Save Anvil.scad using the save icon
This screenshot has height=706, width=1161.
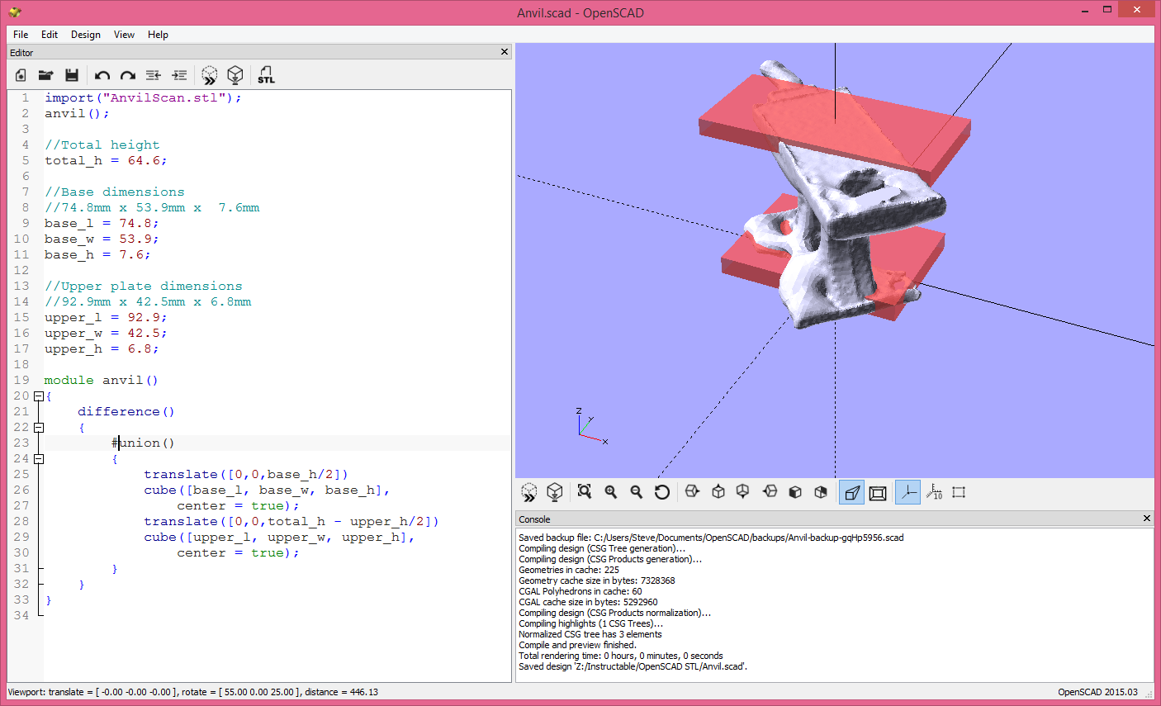click(x=72, y=75)
